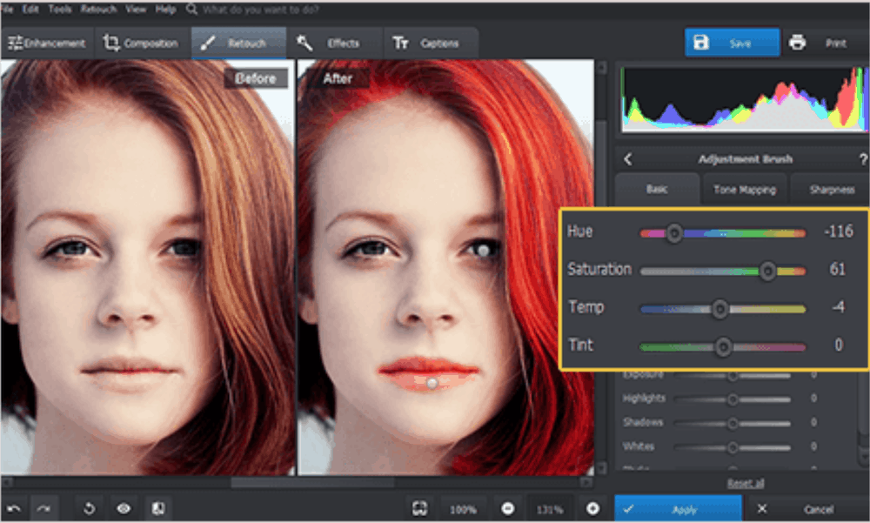Click the Highlights slider handle
The width and height of the screenshot is (870, 523).
pyautogui.click(x=733, y=399)
